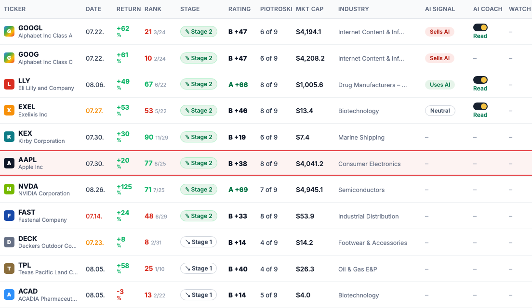Click the Stage 1 badge for DECK
The width and height of the screenshot is (532, 308).
[199, 242]
